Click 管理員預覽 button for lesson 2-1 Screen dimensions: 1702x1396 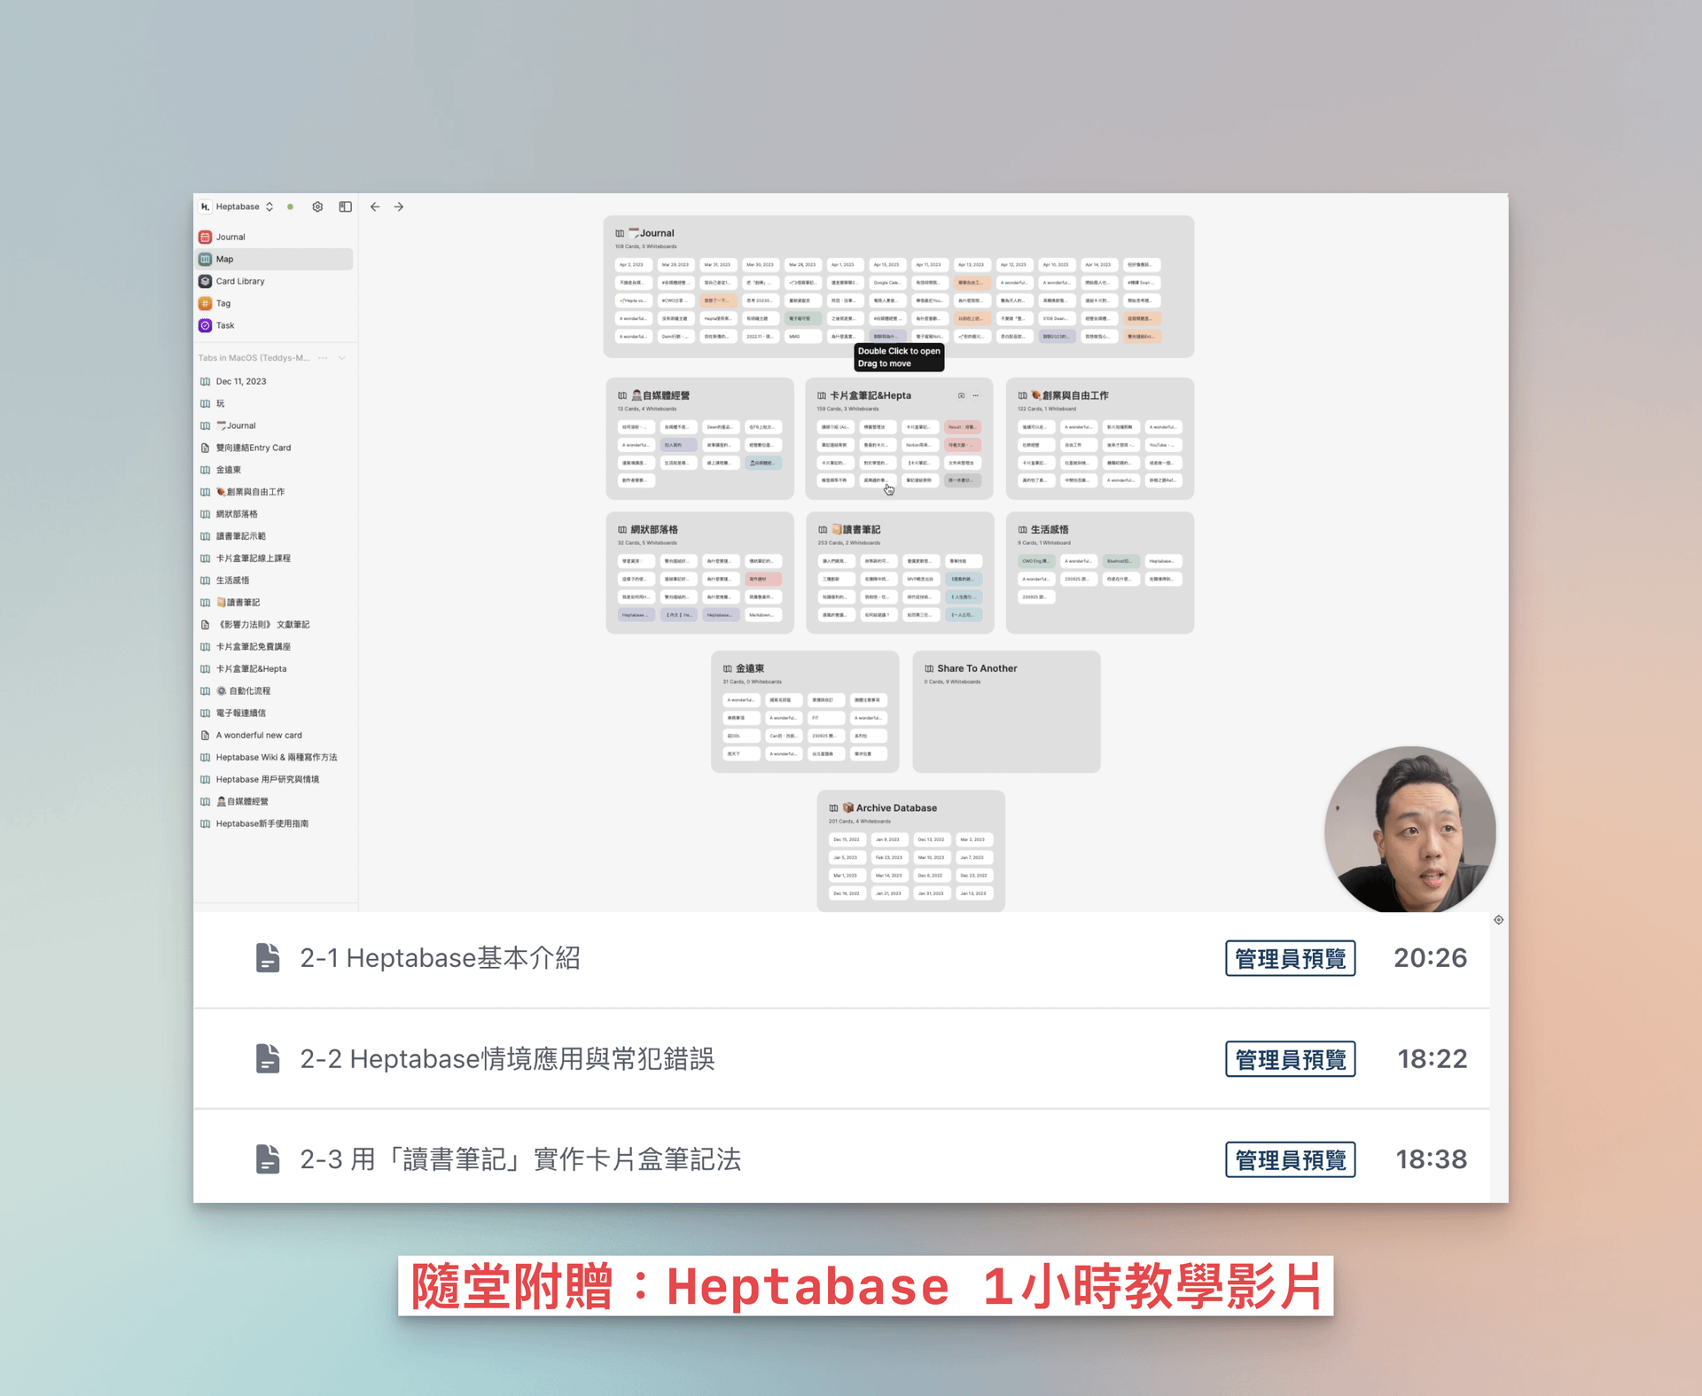click(x=1290, y=958)
